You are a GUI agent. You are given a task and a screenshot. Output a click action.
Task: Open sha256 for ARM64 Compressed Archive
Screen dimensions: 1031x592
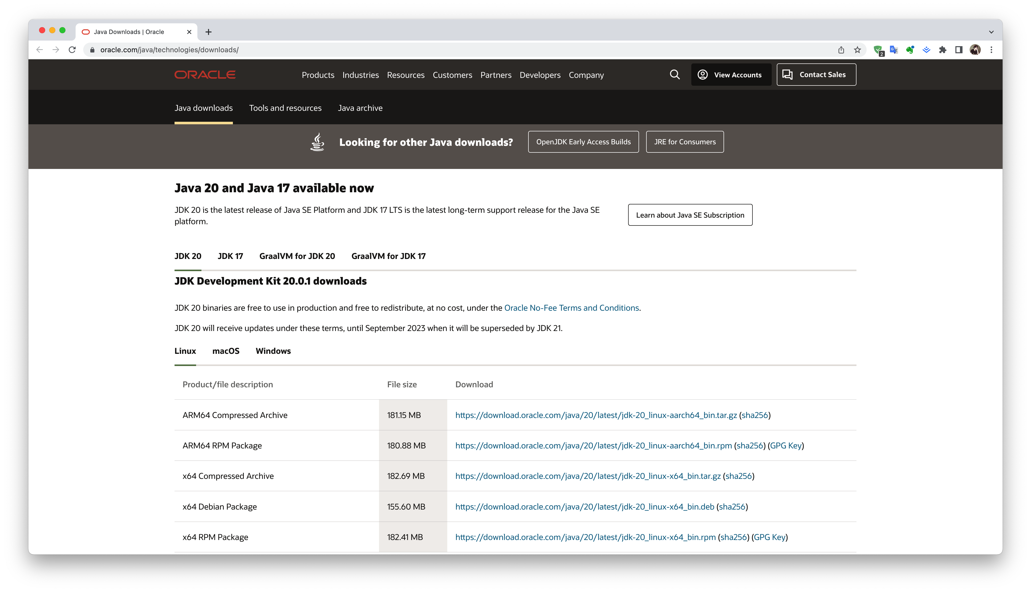754,415
